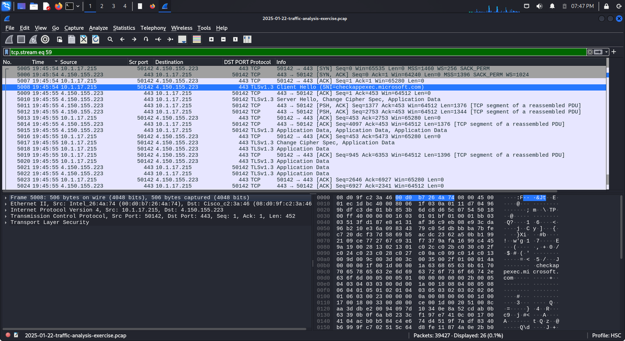This screenshot has width=625, height=341.
Task: Expand the Ethernet II layer details
Action: pyautogui.click(x=6, y=204)
